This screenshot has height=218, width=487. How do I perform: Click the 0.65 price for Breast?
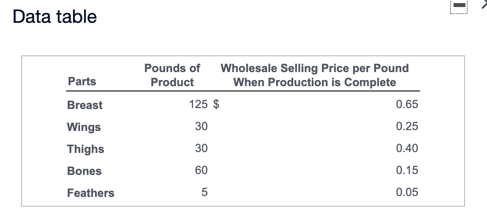407,105
